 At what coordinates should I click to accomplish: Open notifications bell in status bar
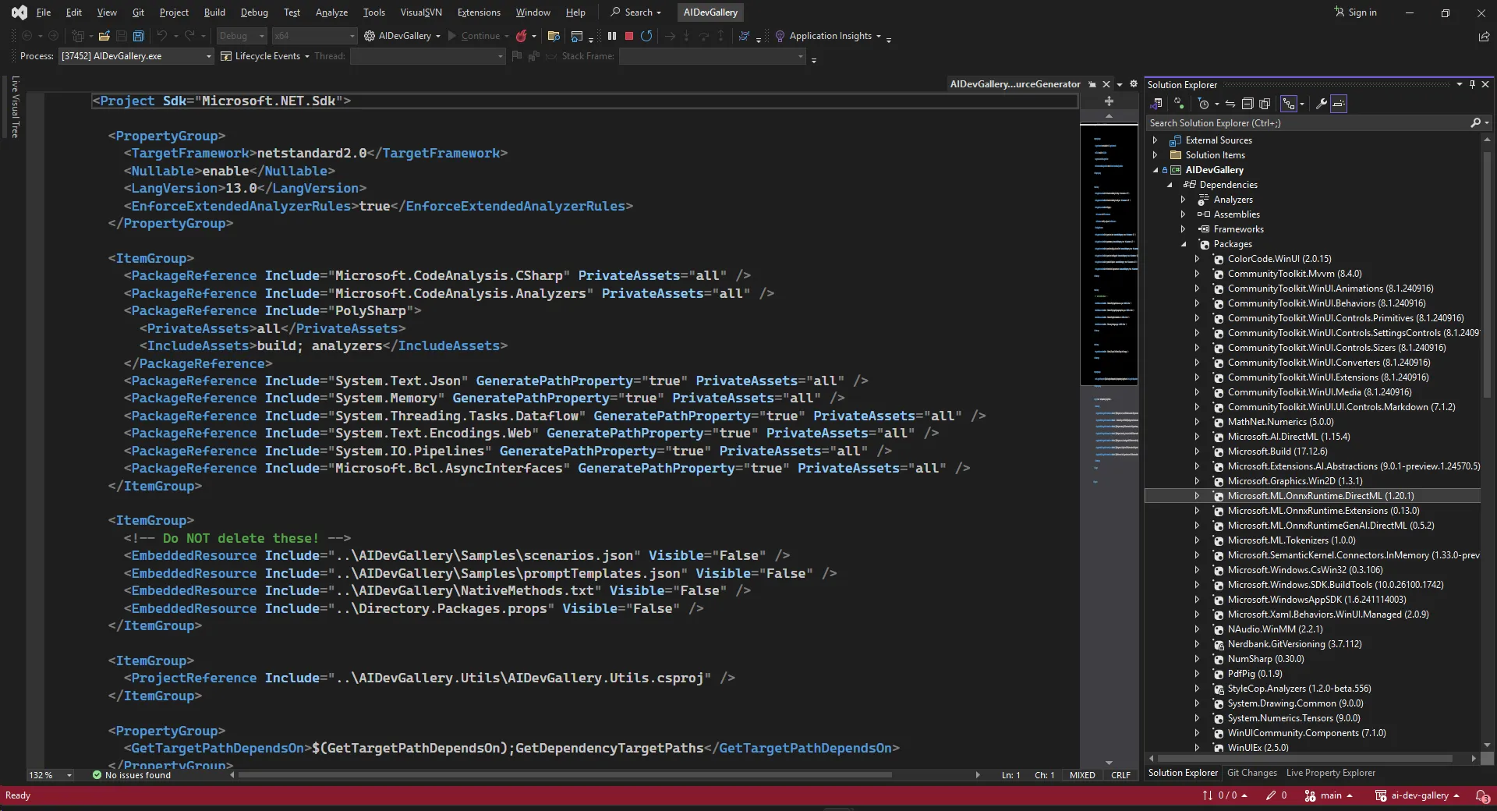[1482, 796]
